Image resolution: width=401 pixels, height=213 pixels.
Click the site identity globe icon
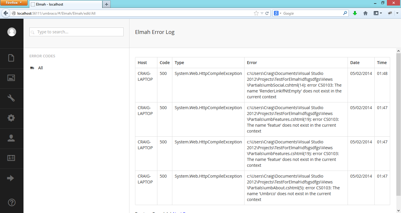pos(14,13)
